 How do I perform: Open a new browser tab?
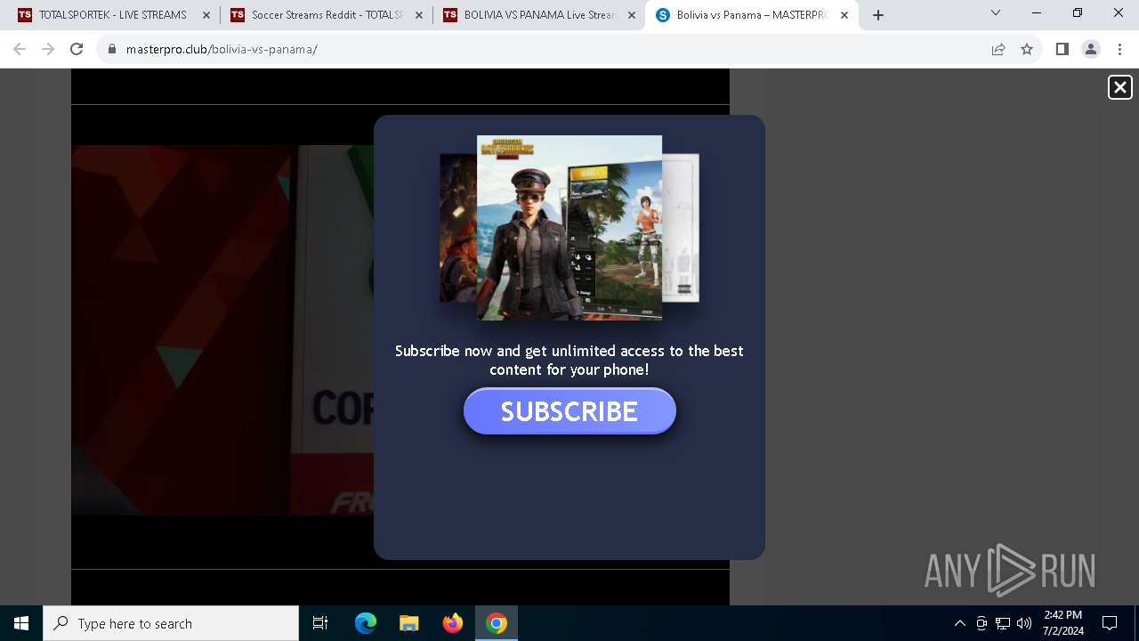click(x=878, y=15)
